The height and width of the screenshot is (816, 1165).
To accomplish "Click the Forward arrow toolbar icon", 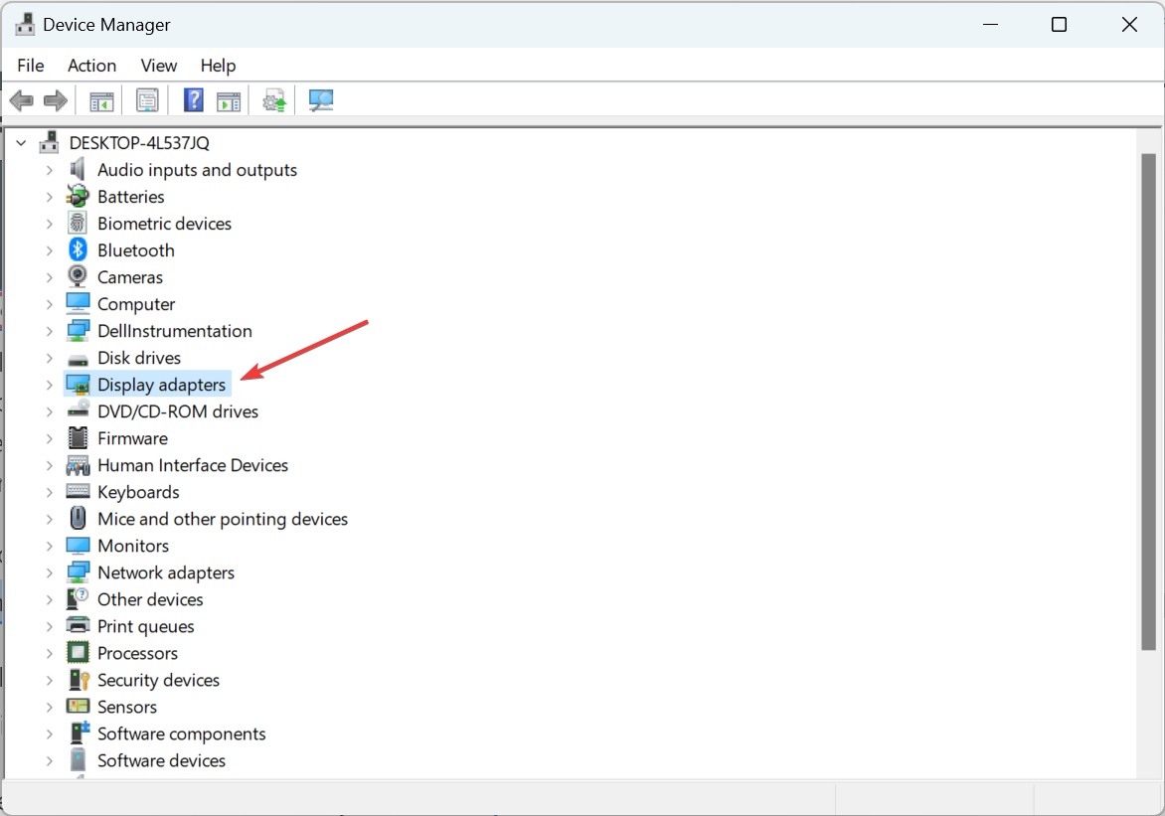I will point(56,100).
